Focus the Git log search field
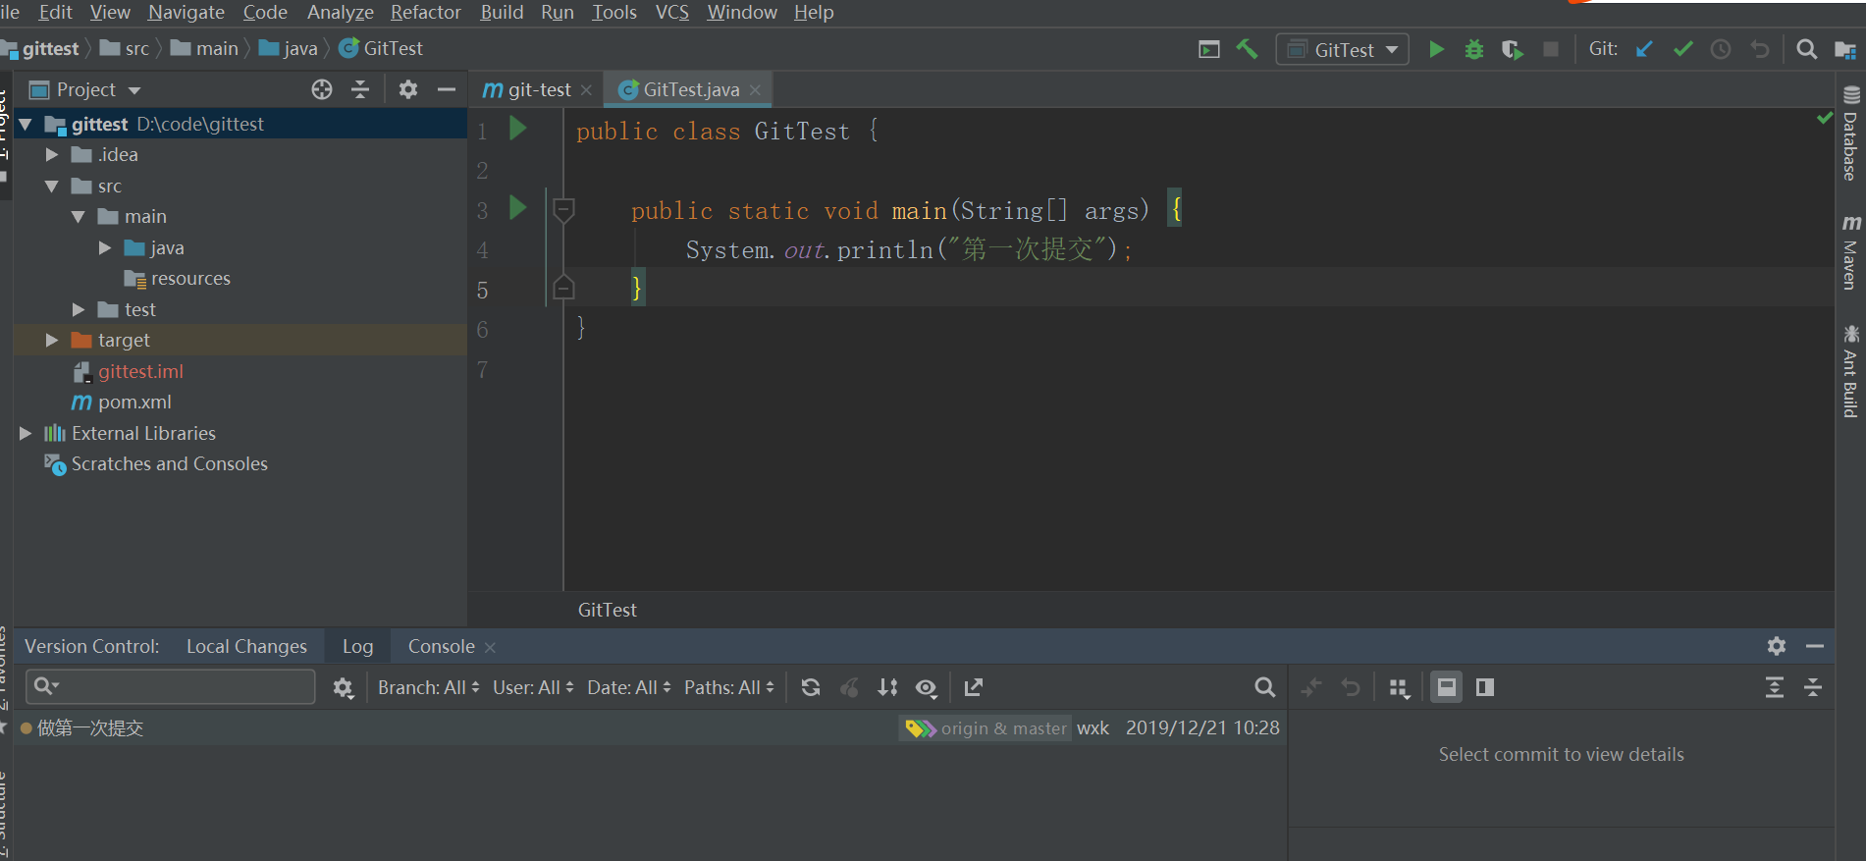Image resolution: width=1866 pixels, height=861 pixels. 170,686
